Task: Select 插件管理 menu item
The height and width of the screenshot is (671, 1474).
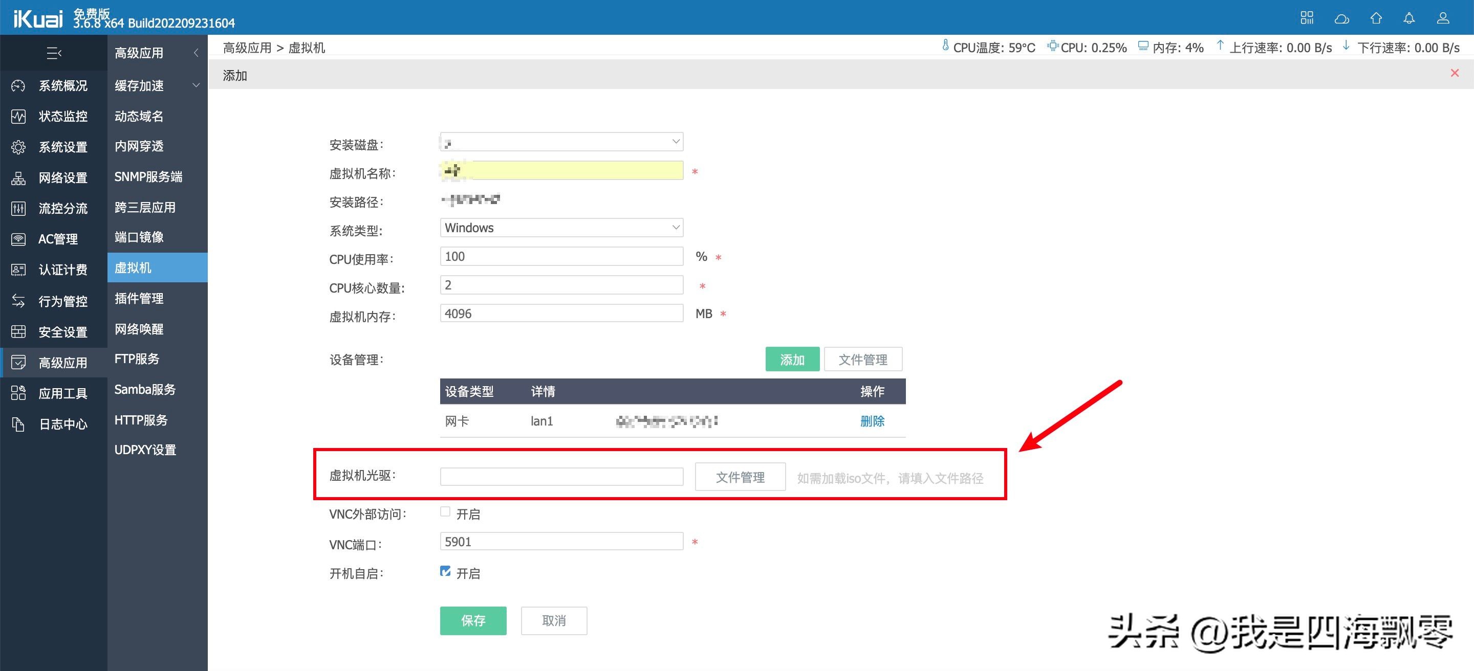Action: (139, 298)
